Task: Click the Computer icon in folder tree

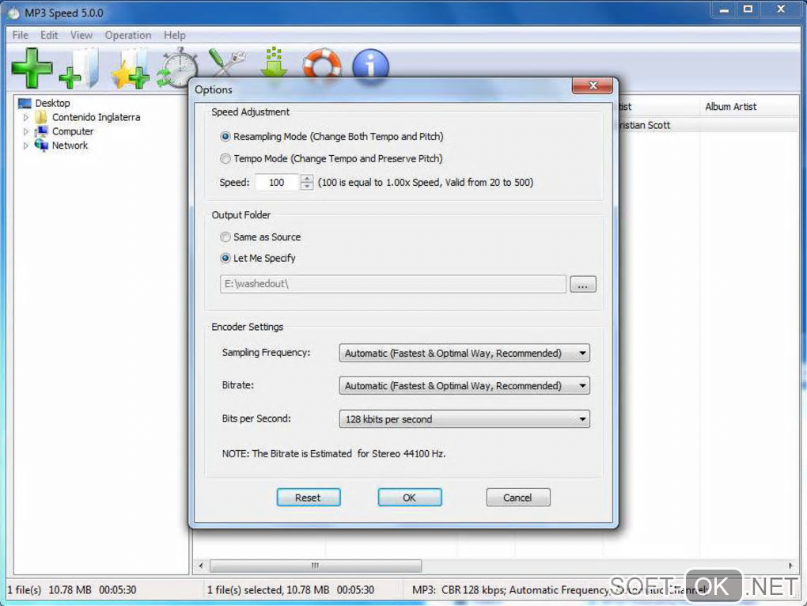Action: 41,131
